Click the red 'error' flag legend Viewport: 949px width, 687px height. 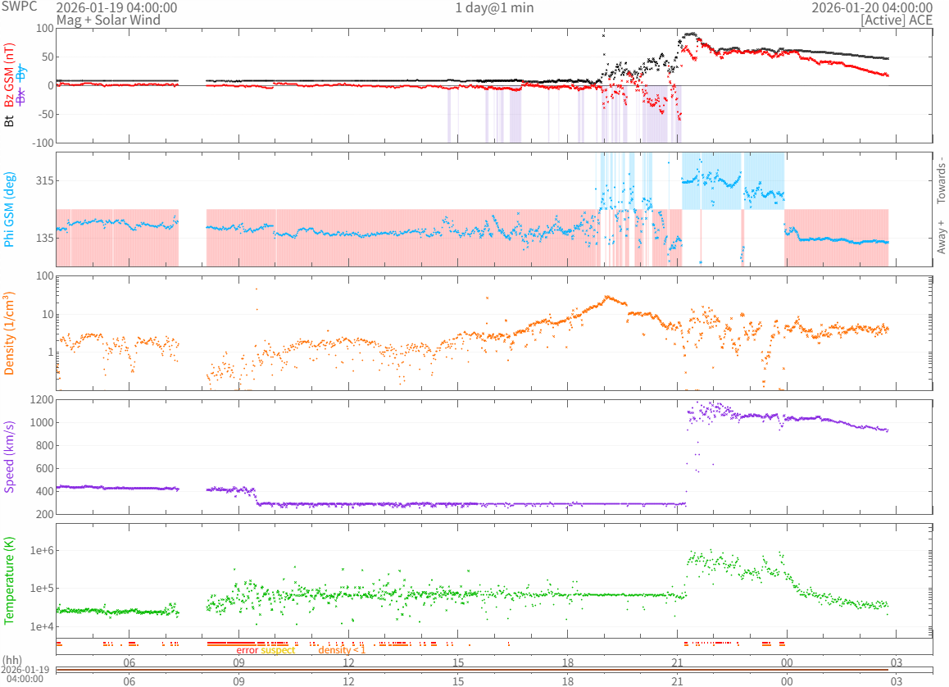click(x=247, y=650)
